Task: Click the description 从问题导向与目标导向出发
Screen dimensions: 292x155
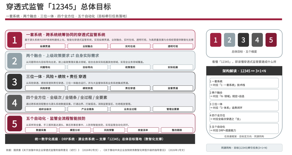Action: tap(85, 62)
